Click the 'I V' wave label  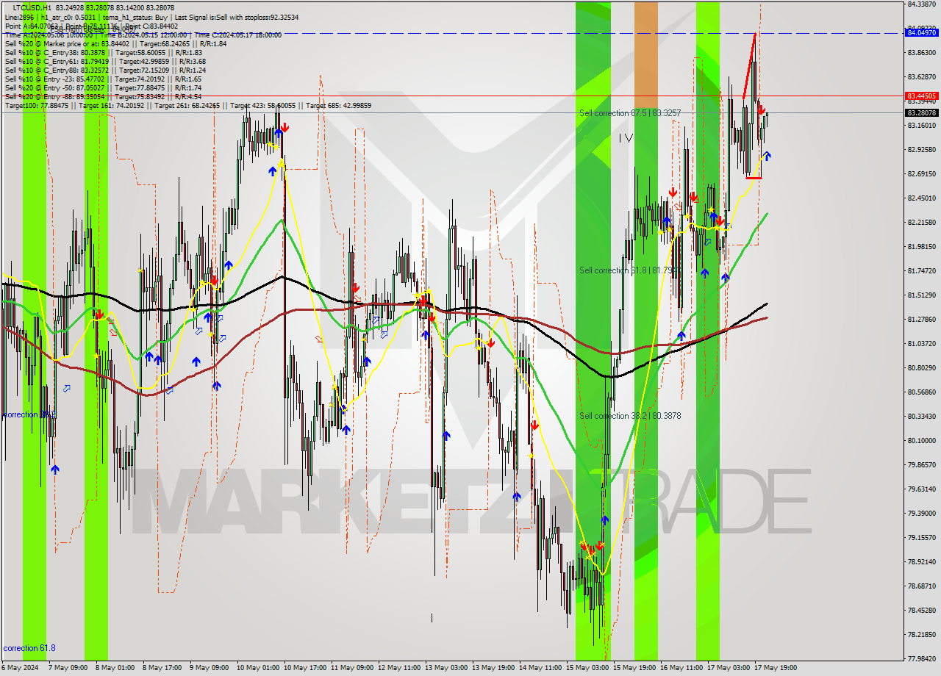tap(625, 138)
